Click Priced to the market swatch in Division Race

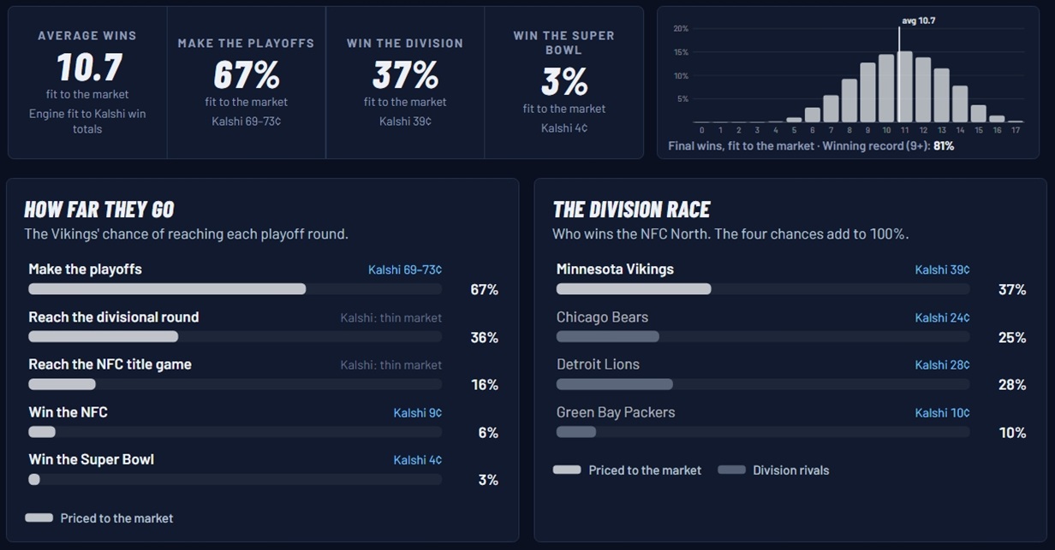coord(567,470)
